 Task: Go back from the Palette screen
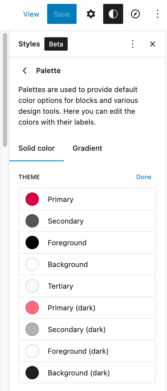click(x=25, y=71)
